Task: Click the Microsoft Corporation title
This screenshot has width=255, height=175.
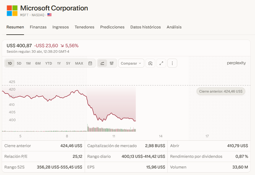Action: coord(54,8)
